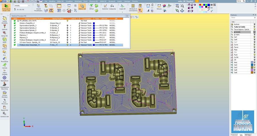Click the text annotation A icon

pyautogui.click(x=148, y=11)
